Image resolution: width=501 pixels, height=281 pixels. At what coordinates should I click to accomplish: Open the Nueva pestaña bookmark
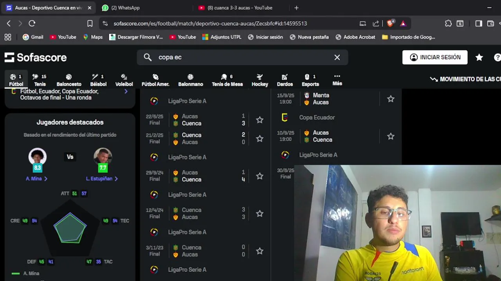309,37
